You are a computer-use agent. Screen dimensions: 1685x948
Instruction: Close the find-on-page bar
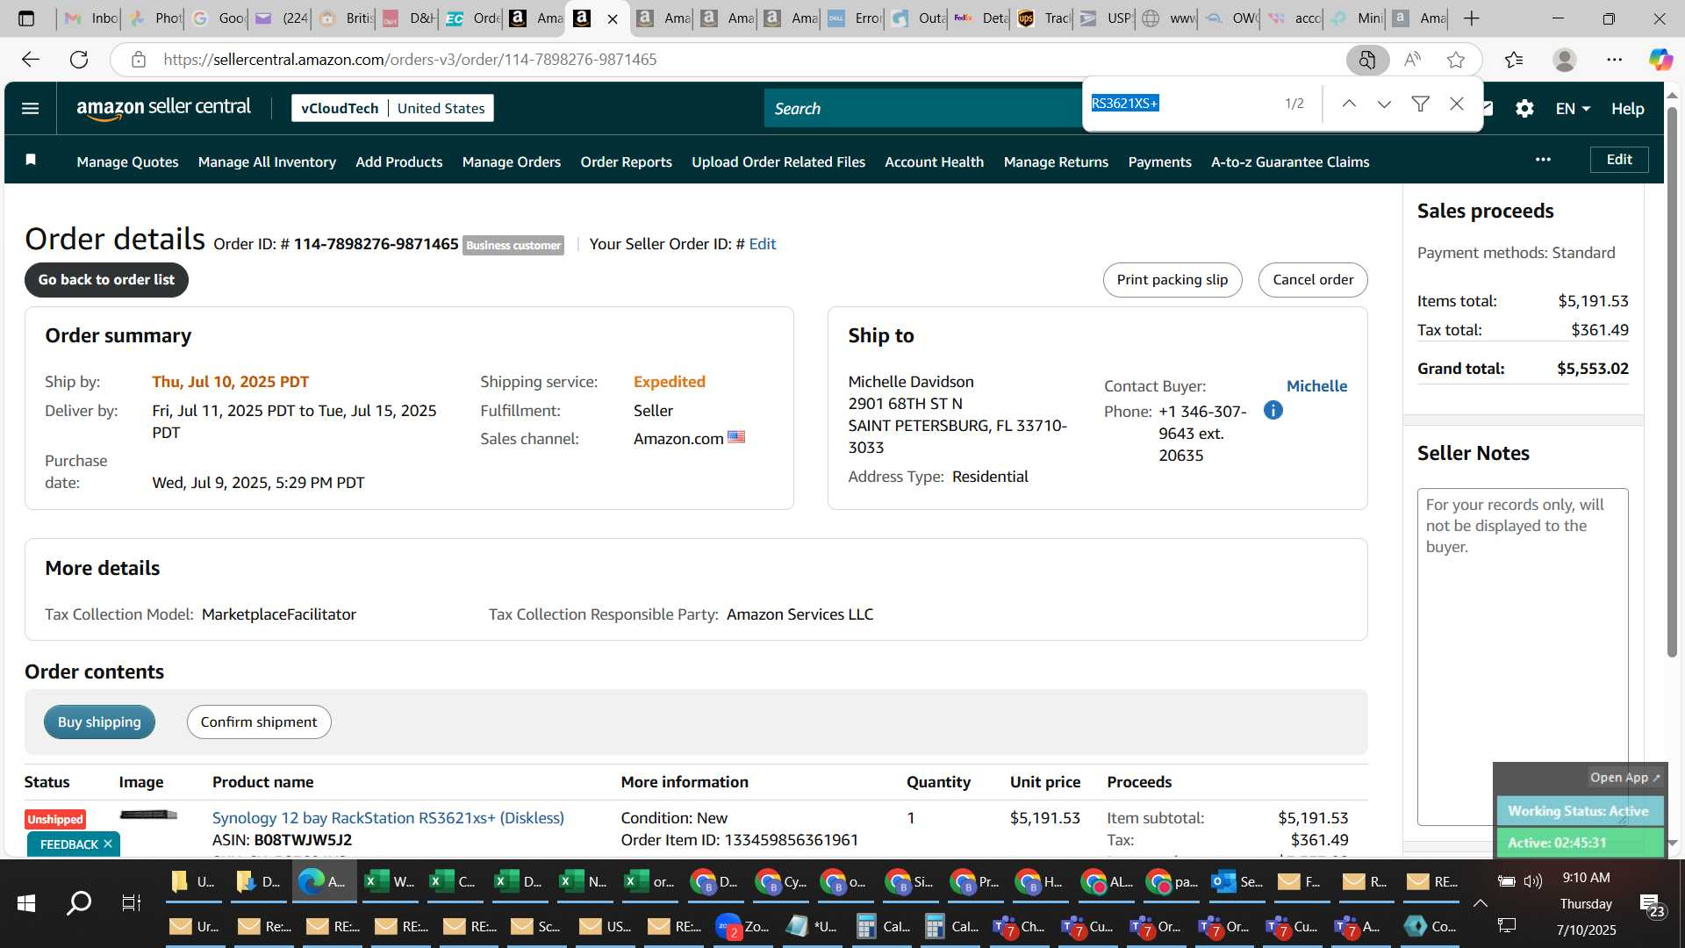1457,104
